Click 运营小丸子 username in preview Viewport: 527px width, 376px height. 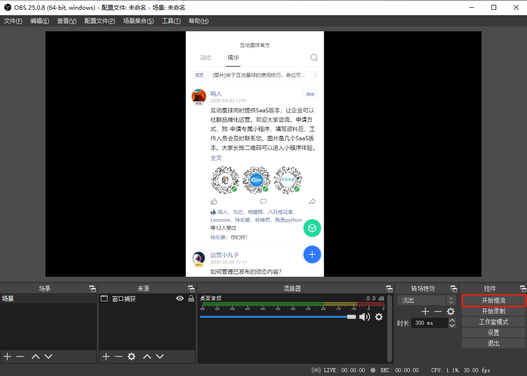tap(224, 255)
